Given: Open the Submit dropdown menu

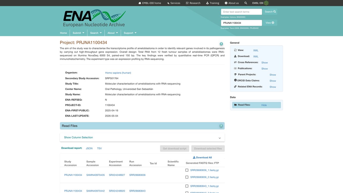Looking at the screenshot, I should click(x=79, y=33).
